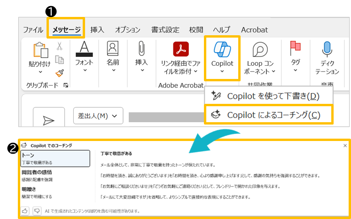The height and width of the screenshot is (219, 351).
Task: Open the クリップボード dialog launcher
Action: click(66, 85)
